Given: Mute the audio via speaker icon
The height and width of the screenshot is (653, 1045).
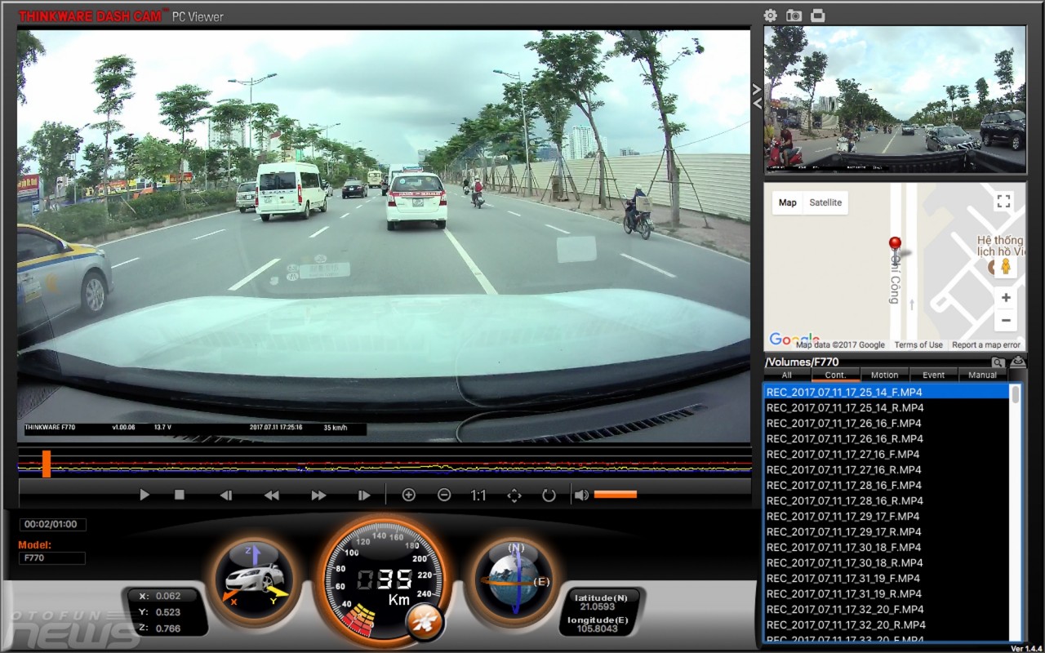Looking at the screenshot, I should click(581, 495).
